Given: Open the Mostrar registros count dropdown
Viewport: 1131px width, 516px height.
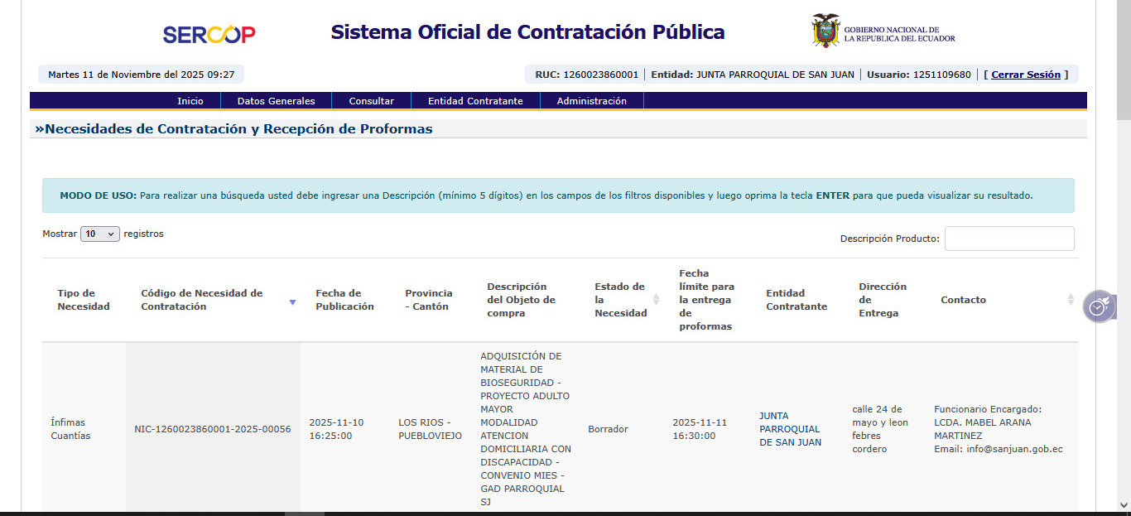Looking at the screenshot, I should (99, 234).
